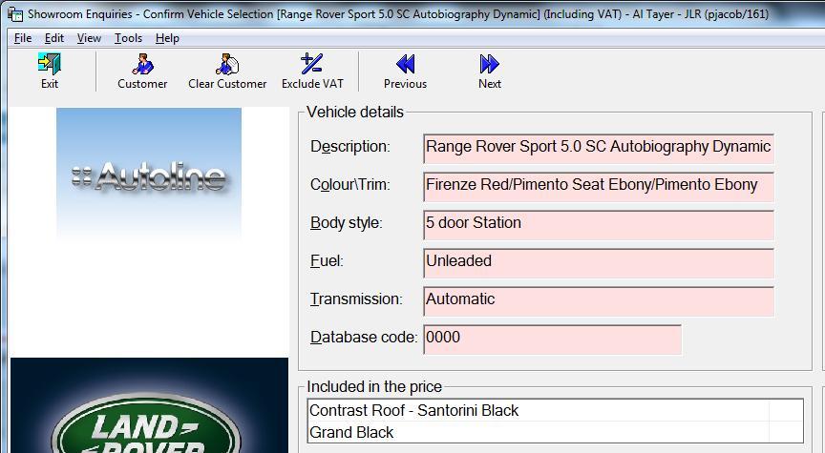
Task: Click the Autoline logo image
Action: pyautogui.click(x=149, y=175)
